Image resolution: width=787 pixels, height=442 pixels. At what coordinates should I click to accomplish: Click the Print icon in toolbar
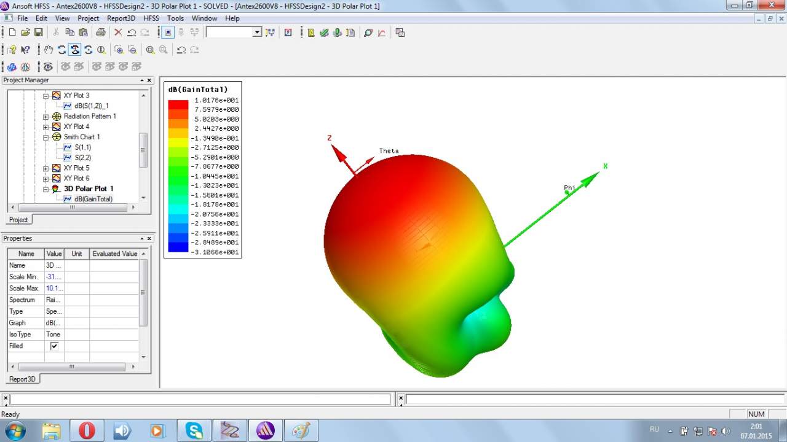point(100,33)
